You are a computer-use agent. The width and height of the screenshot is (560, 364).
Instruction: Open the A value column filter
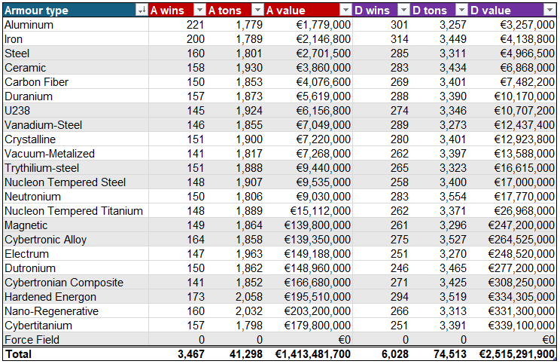point(345,11)
